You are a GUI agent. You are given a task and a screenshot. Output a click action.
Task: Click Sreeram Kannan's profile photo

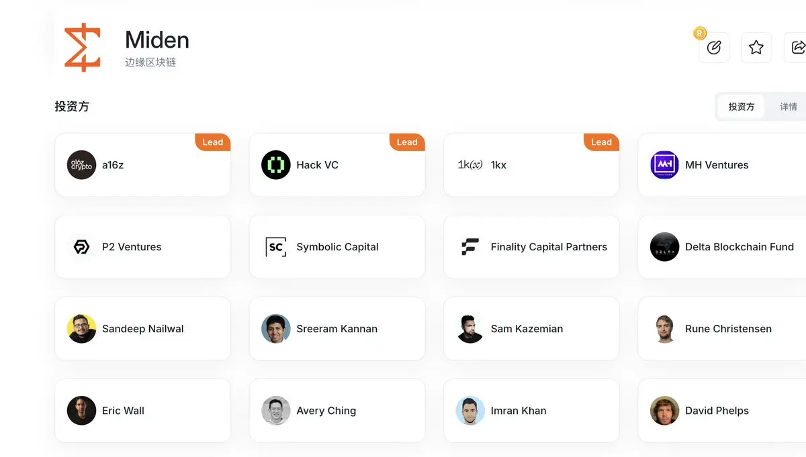click(275, 329)
